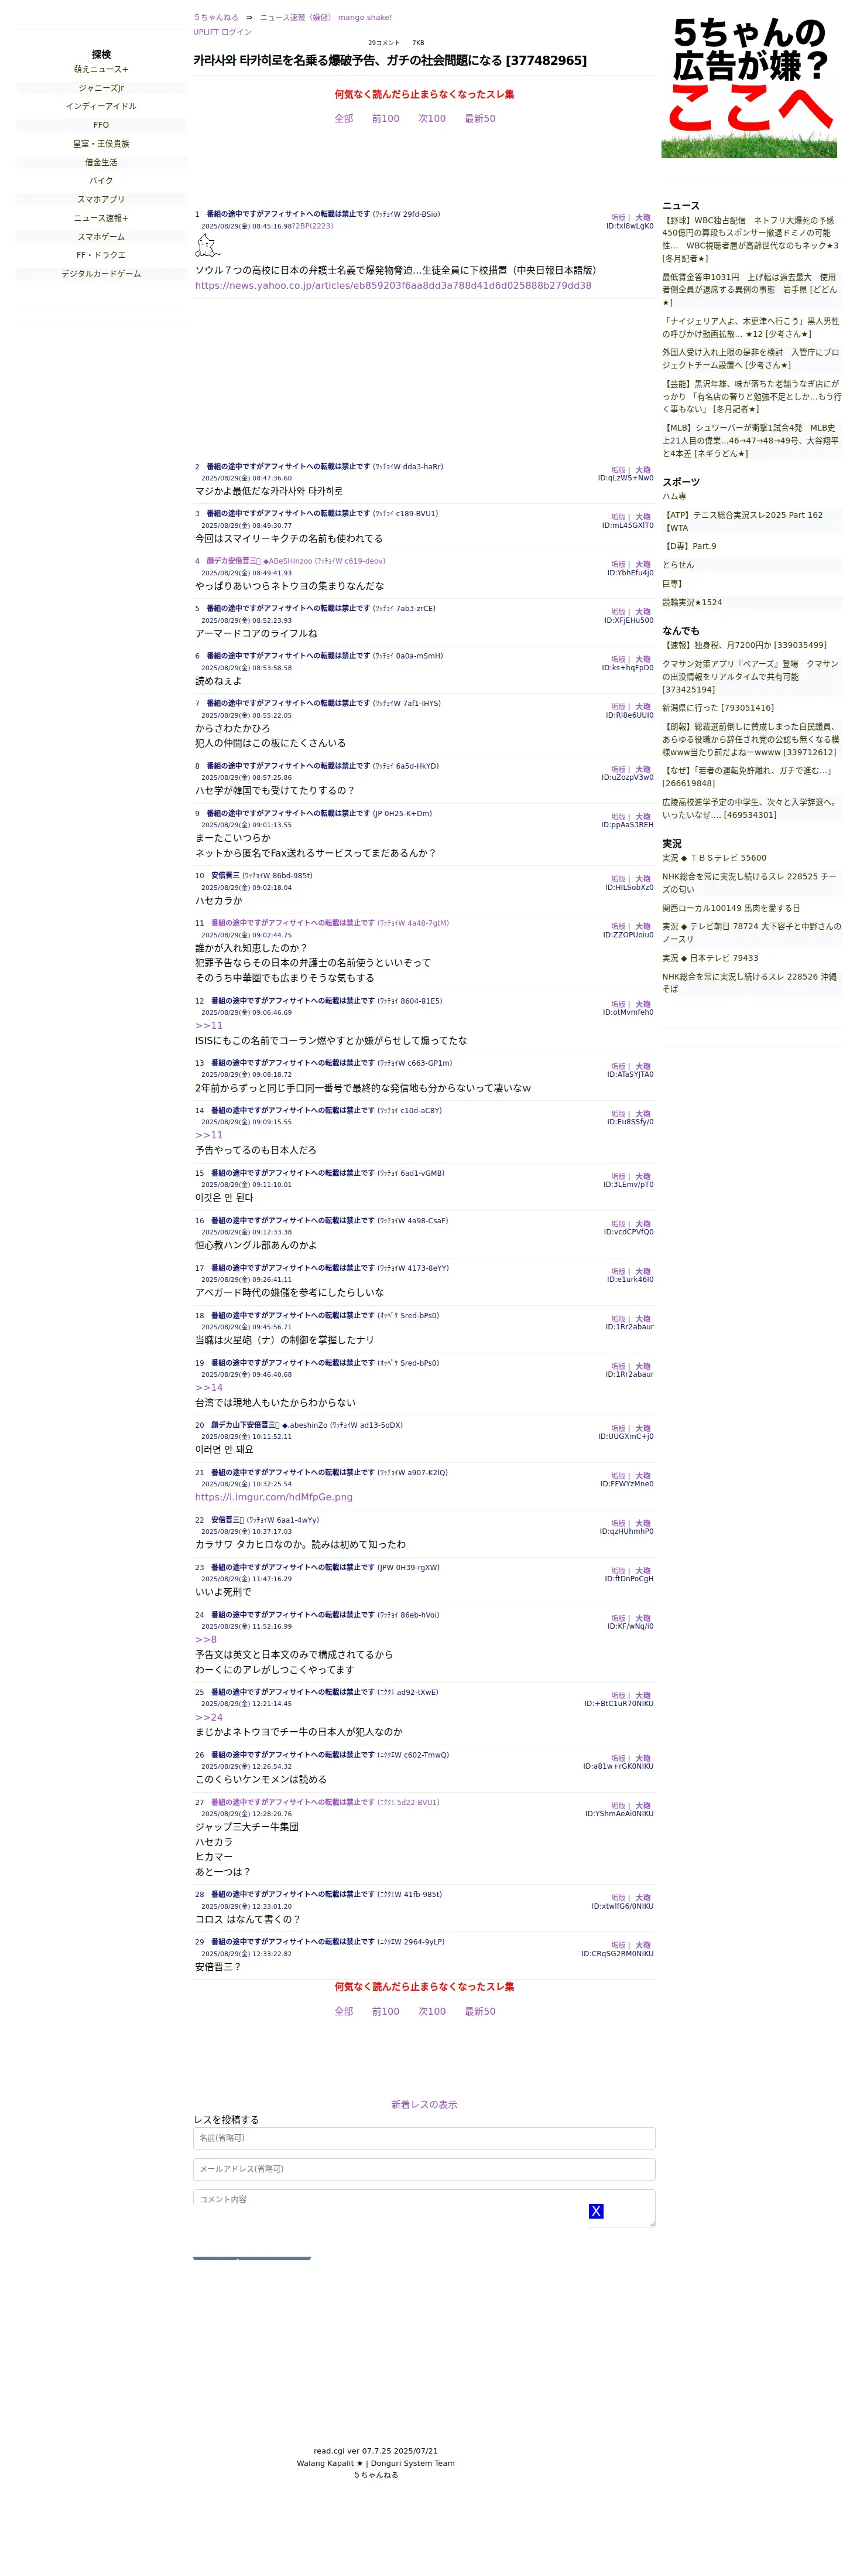Select ジャニーズJr in sidebar

coord(101,88)
